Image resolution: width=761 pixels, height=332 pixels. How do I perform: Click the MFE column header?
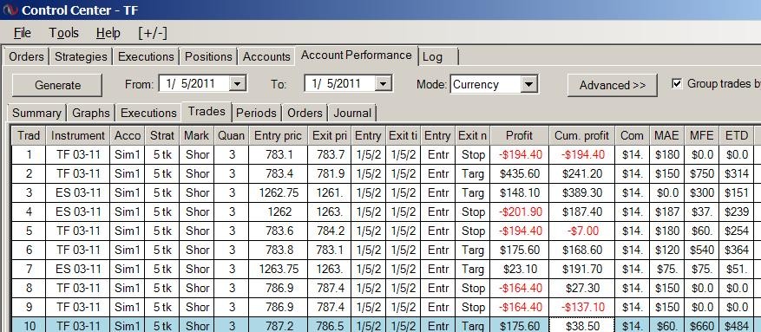tap(702, 136)
